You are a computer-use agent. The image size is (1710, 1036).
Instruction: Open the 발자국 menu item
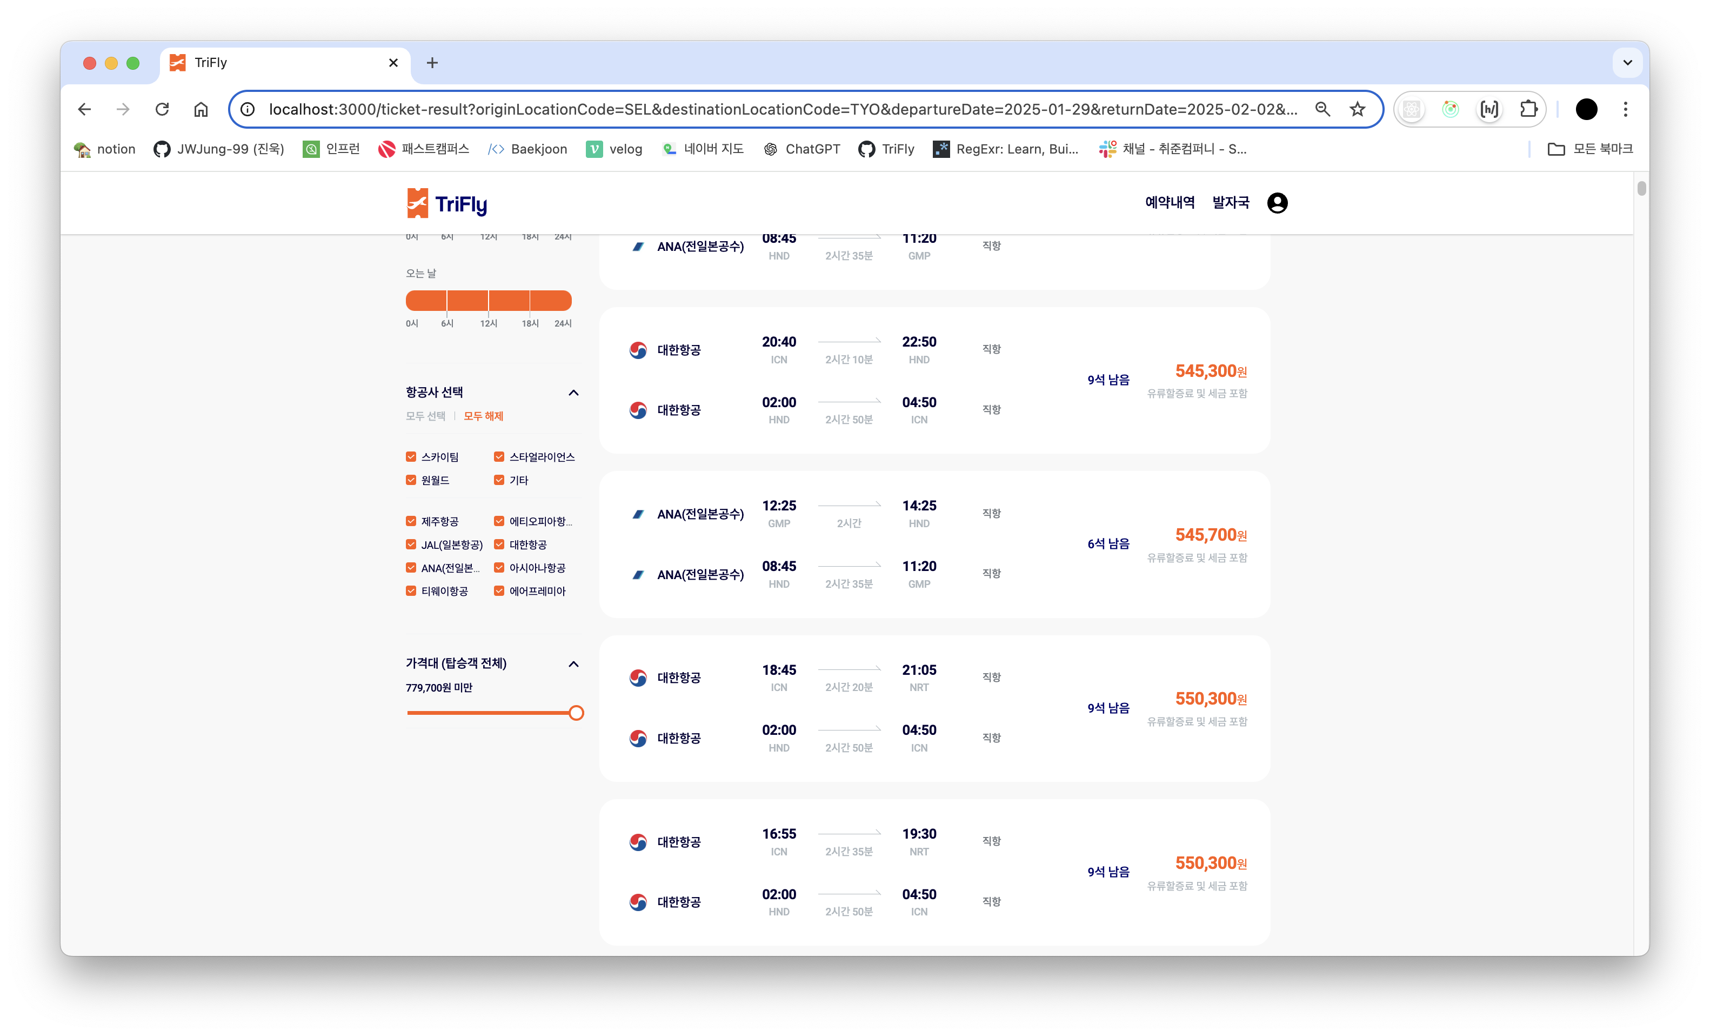[x=1231, y=202]
